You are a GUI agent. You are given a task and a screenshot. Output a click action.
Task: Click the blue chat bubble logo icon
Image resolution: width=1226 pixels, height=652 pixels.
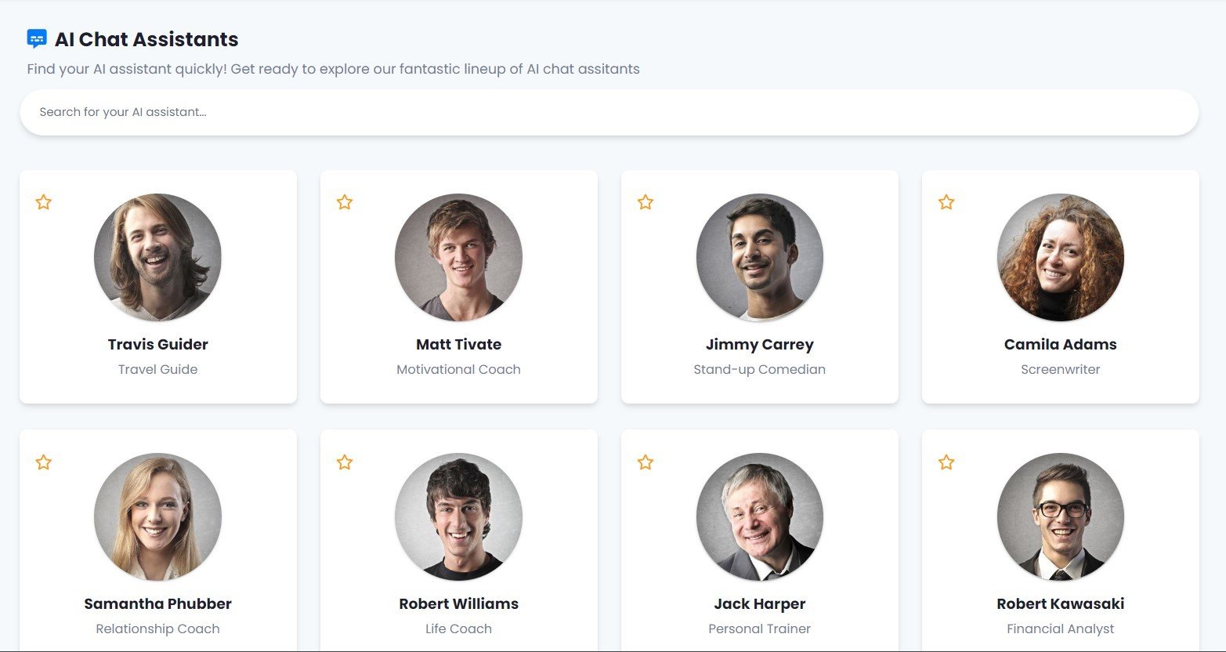37,38
